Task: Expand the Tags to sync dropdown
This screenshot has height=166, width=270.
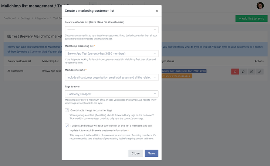Action: point(111,94)
